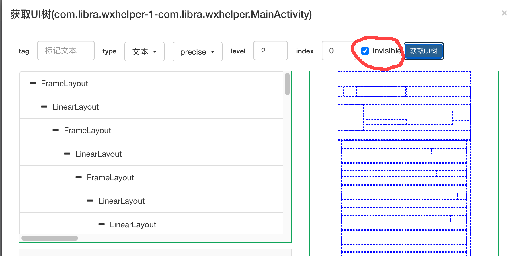
Task: Close the UI tree dialog
Action: coord(504,13)
